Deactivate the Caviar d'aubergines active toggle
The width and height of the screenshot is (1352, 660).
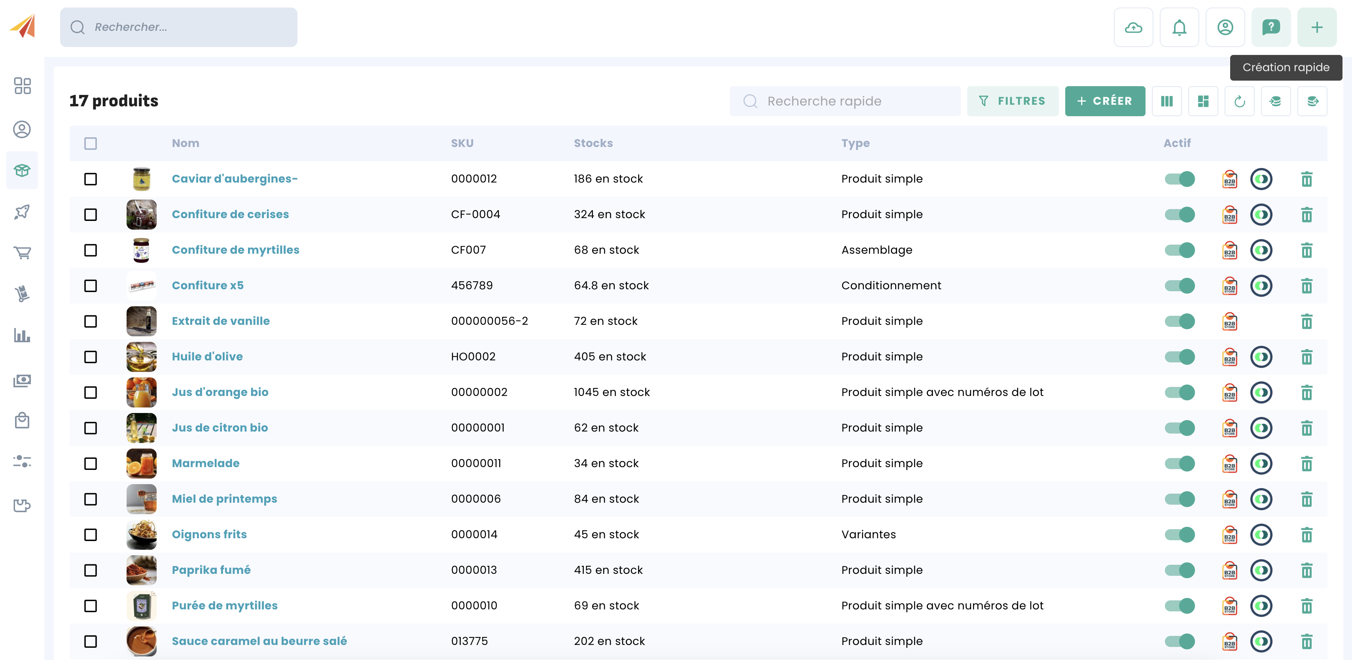coord(1179,179)
